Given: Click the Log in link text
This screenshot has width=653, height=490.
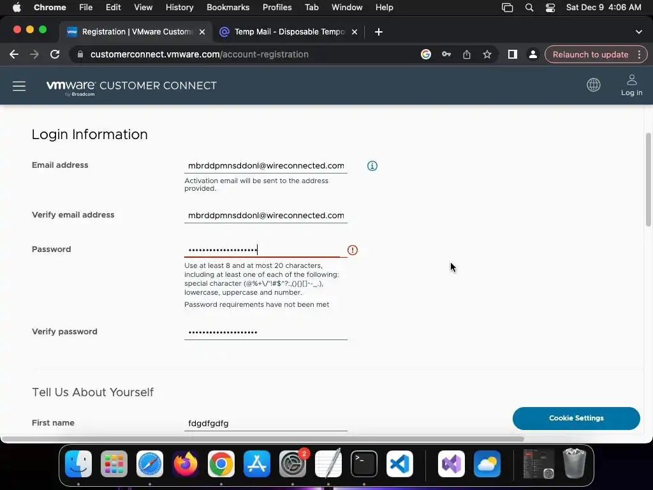Looking at the screenshot, I should 632,93.
